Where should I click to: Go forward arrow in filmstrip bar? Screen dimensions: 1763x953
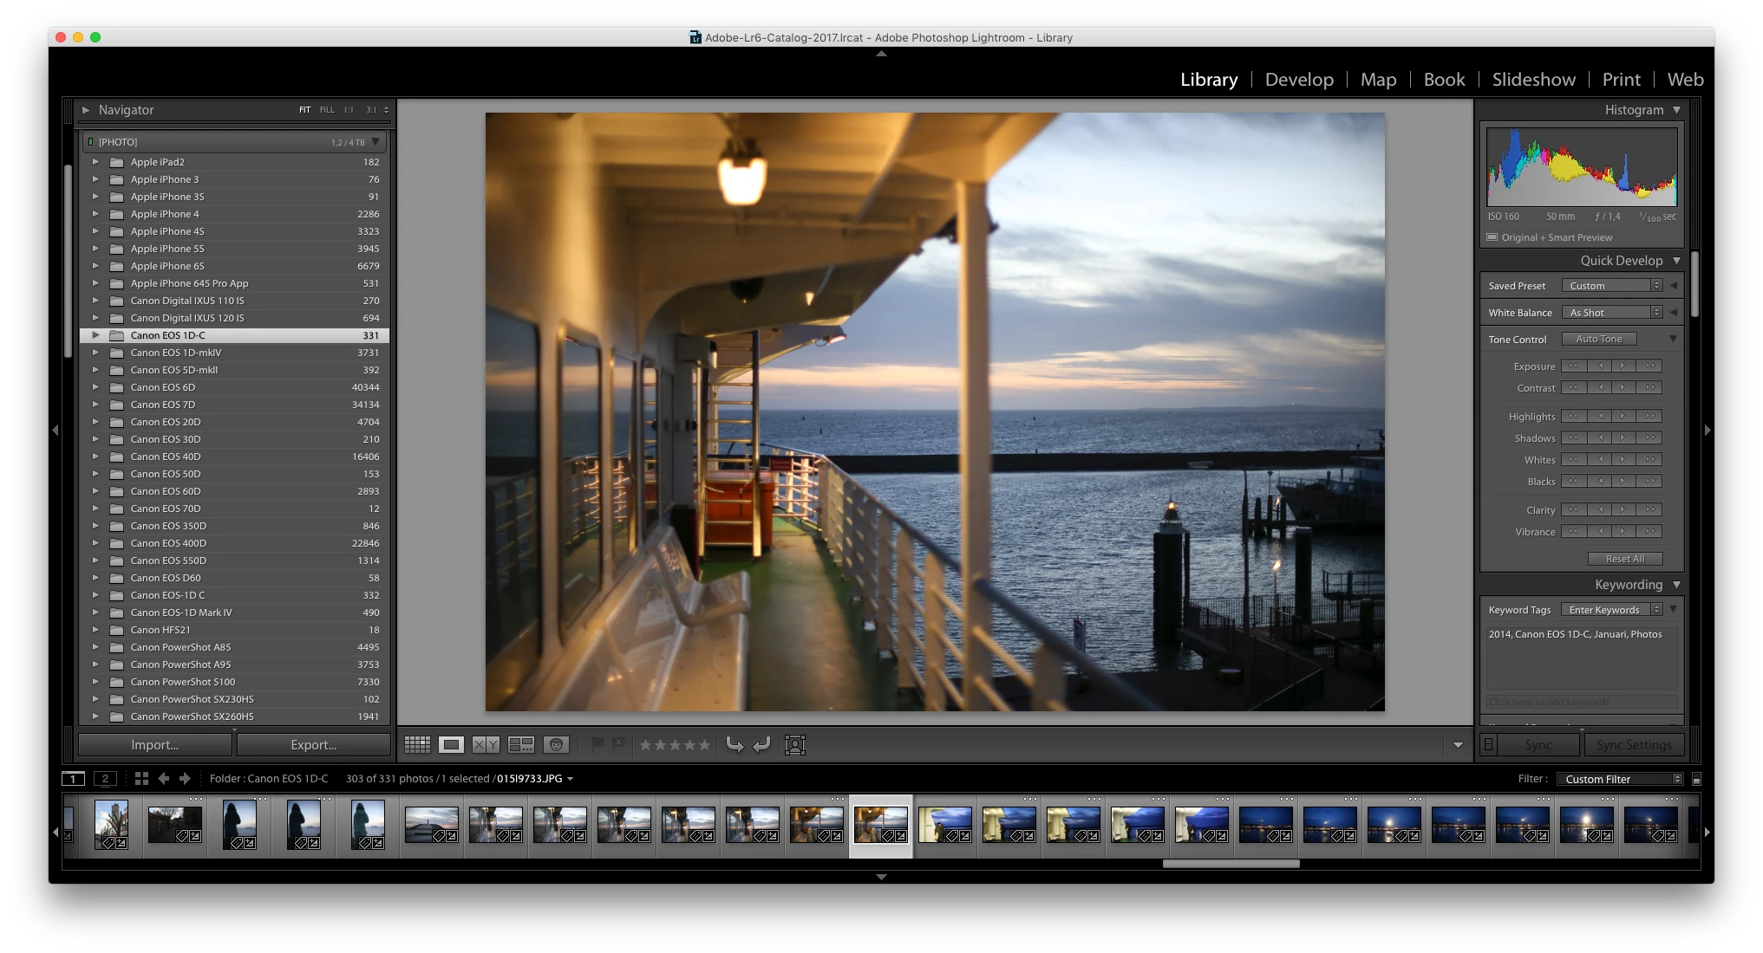tap(185, 778)
